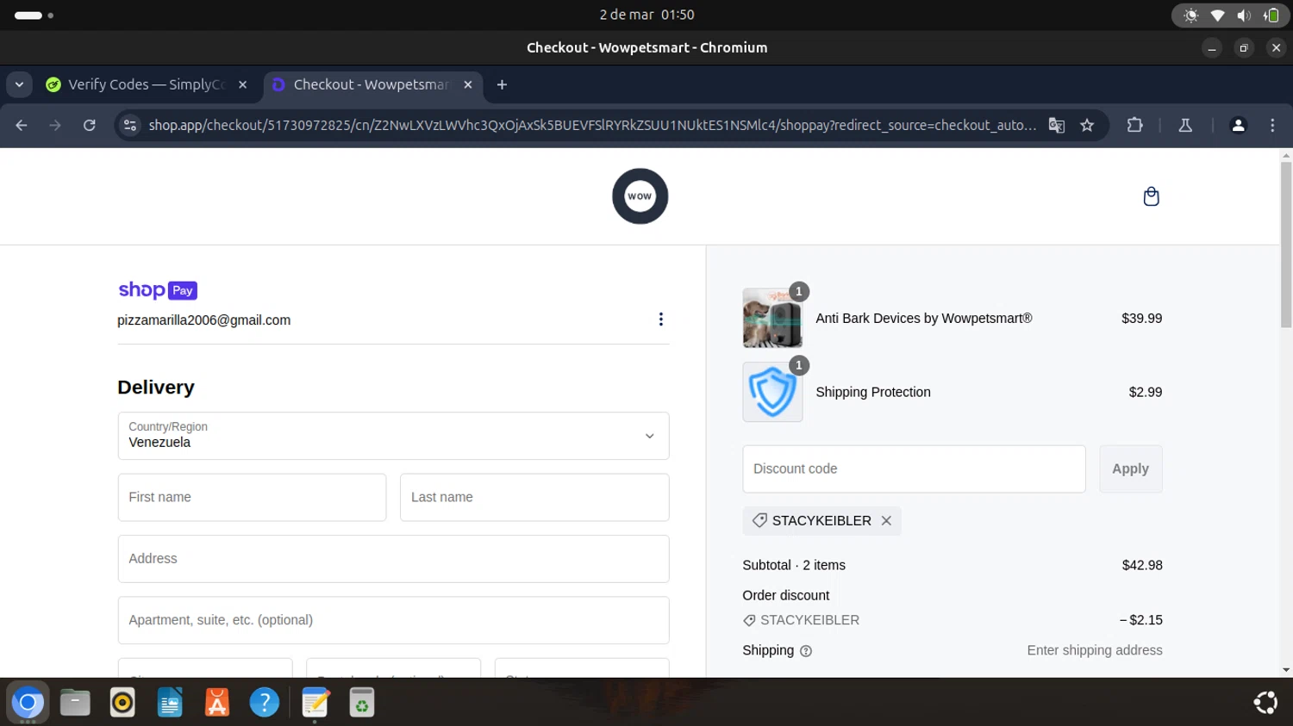Click the WOW store logo
This screenshot has width=1293, height=726.
(x=640, y=196)
